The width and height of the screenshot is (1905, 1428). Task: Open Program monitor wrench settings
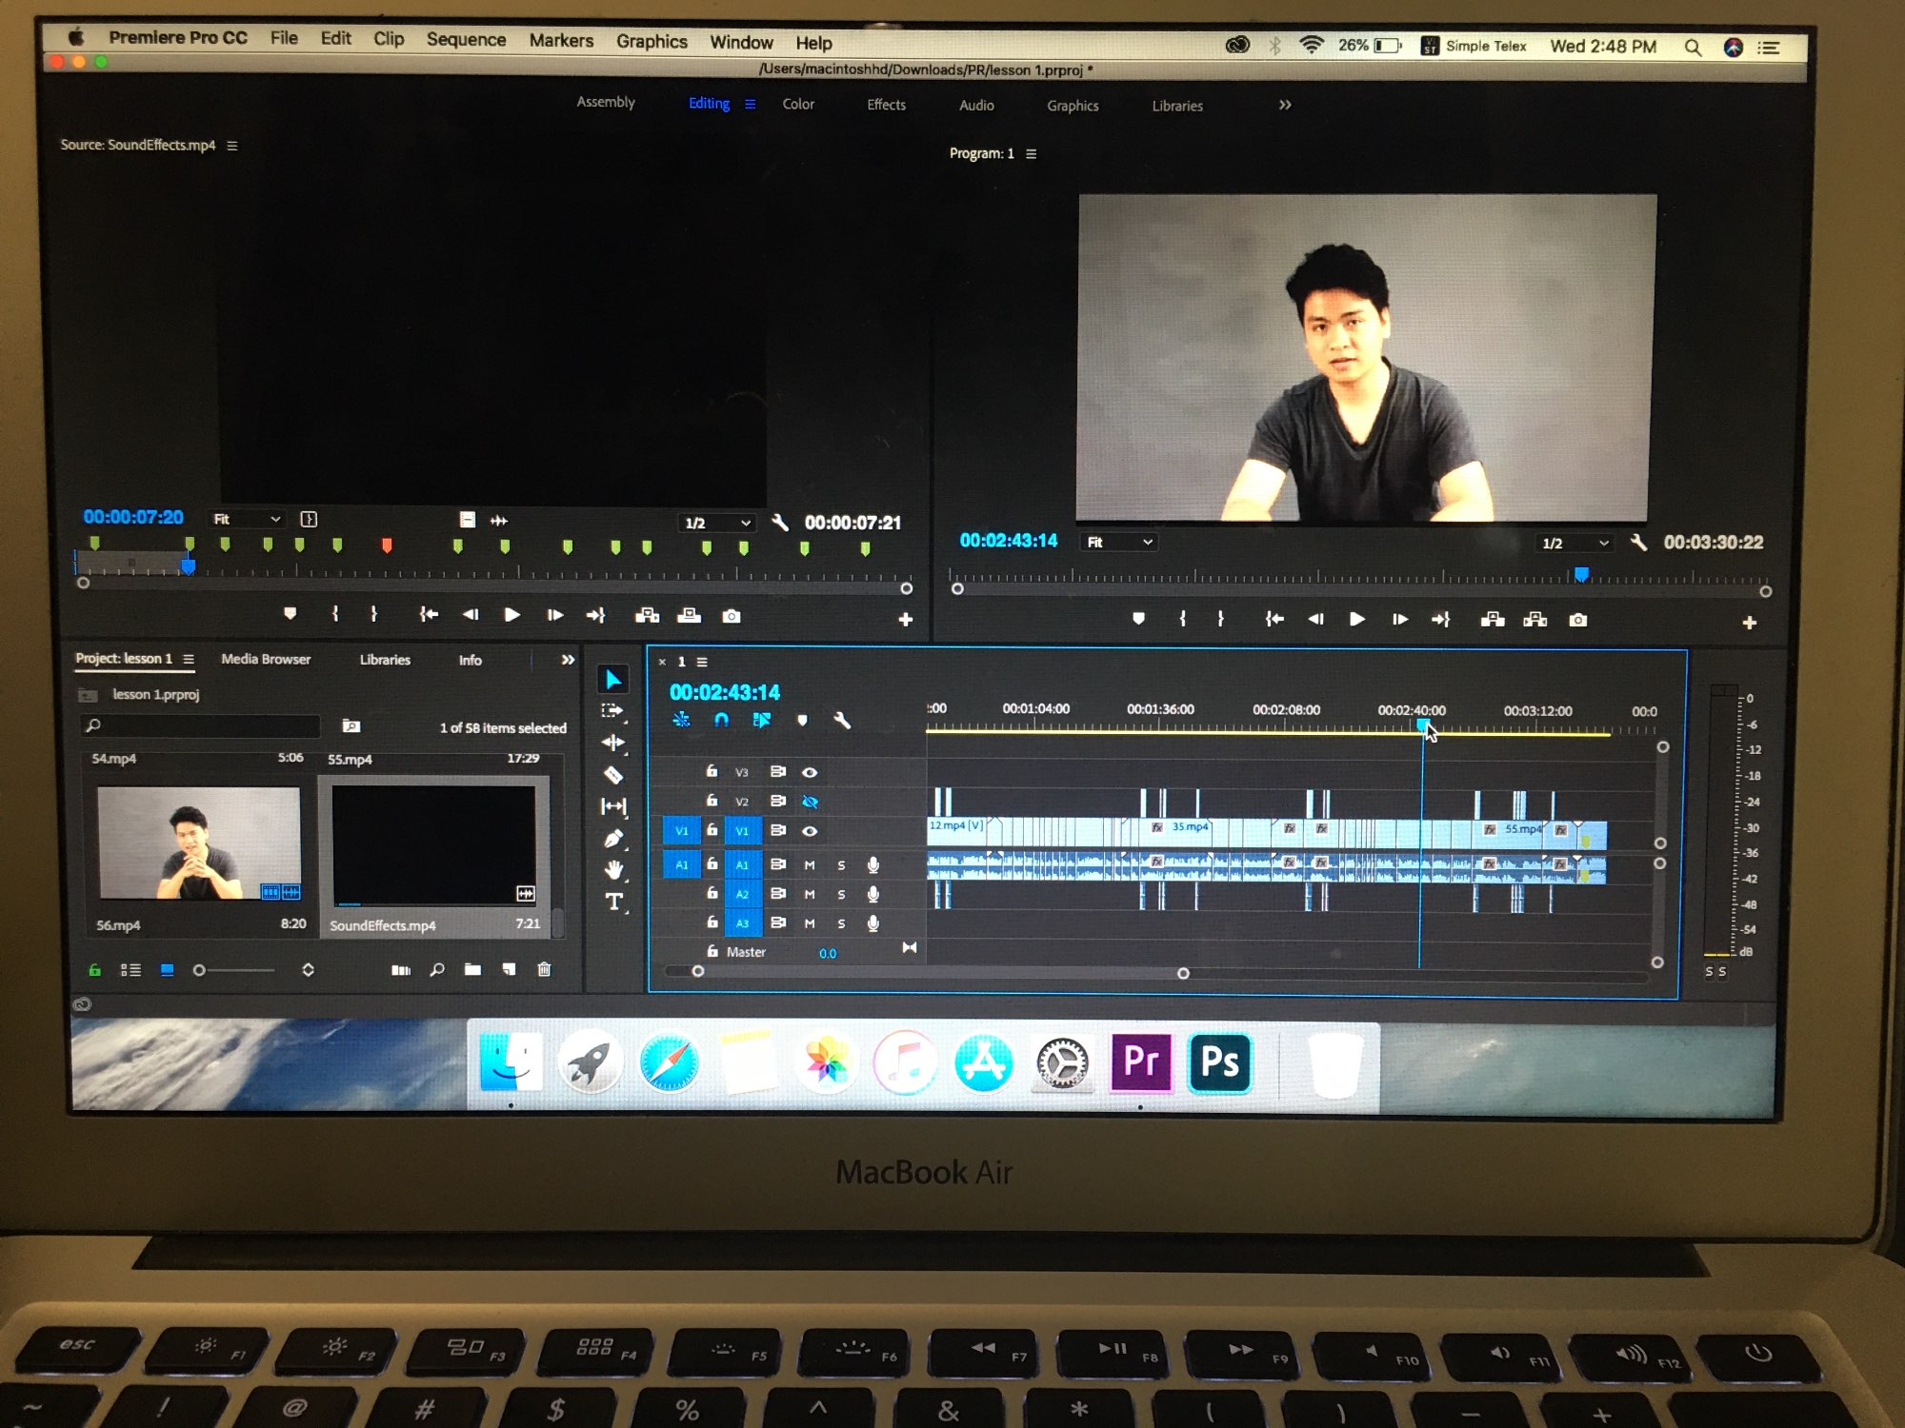point(1638,542)
